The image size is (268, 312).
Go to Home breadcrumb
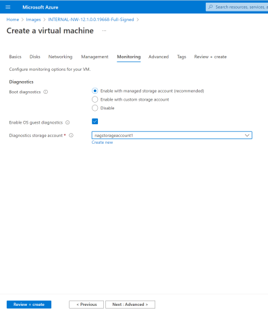click(x=13, y=20)
